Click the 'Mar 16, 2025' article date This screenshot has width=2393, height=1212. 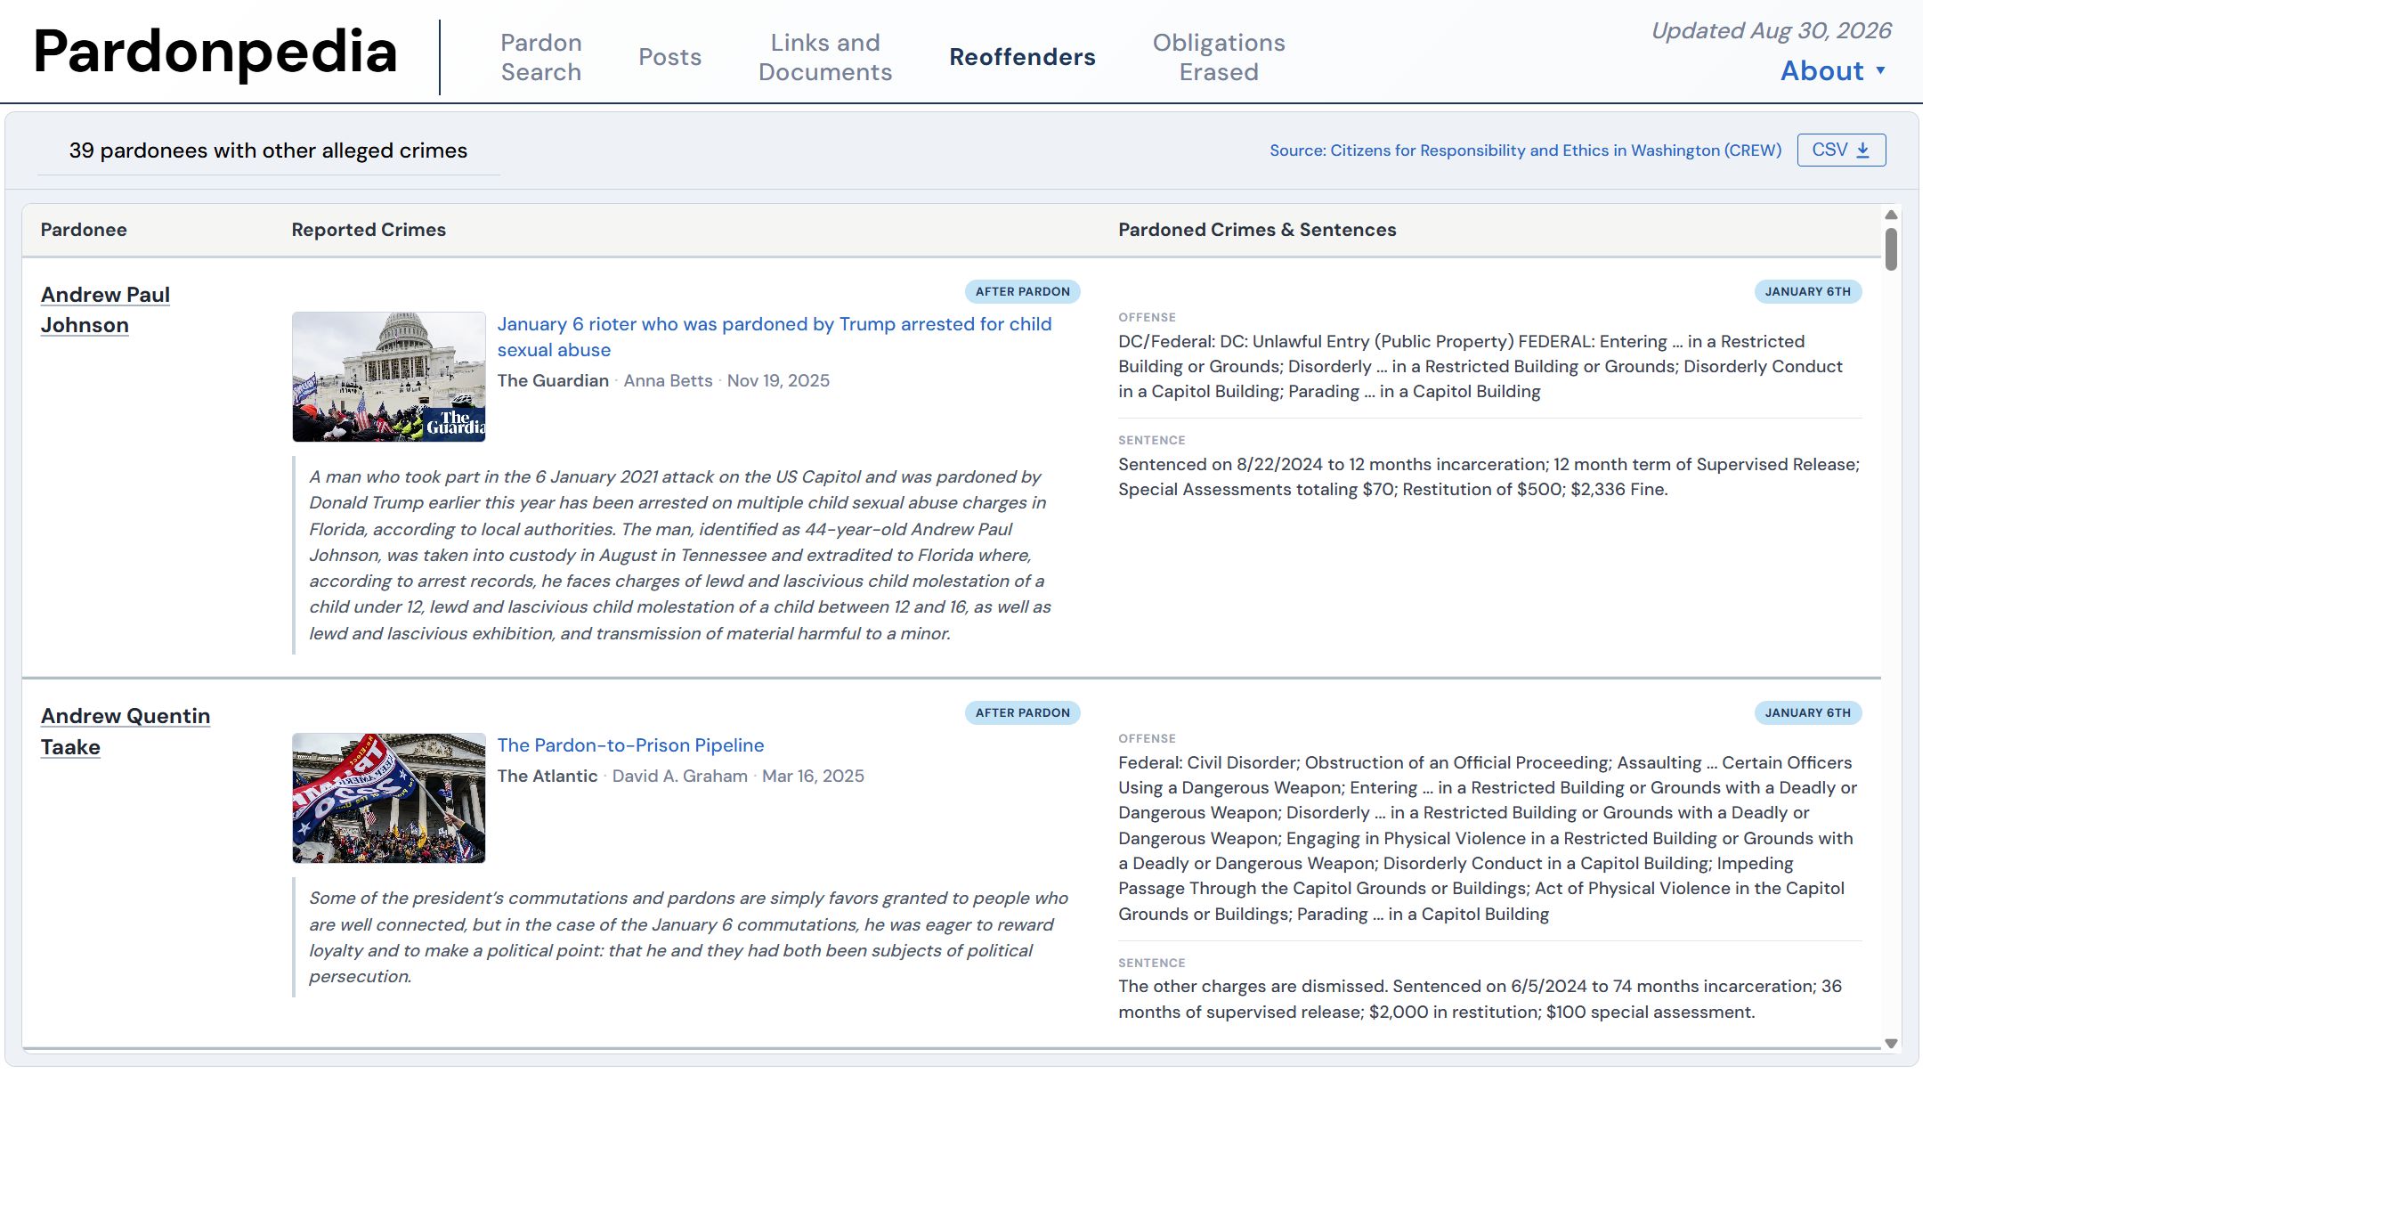point(813,776)
